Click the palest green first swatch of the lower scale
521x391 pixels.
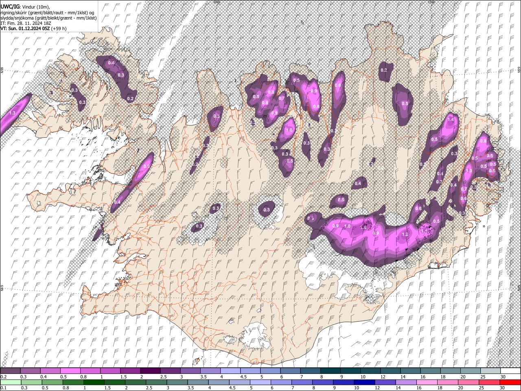pyautogui.click(x=11, y=382)
